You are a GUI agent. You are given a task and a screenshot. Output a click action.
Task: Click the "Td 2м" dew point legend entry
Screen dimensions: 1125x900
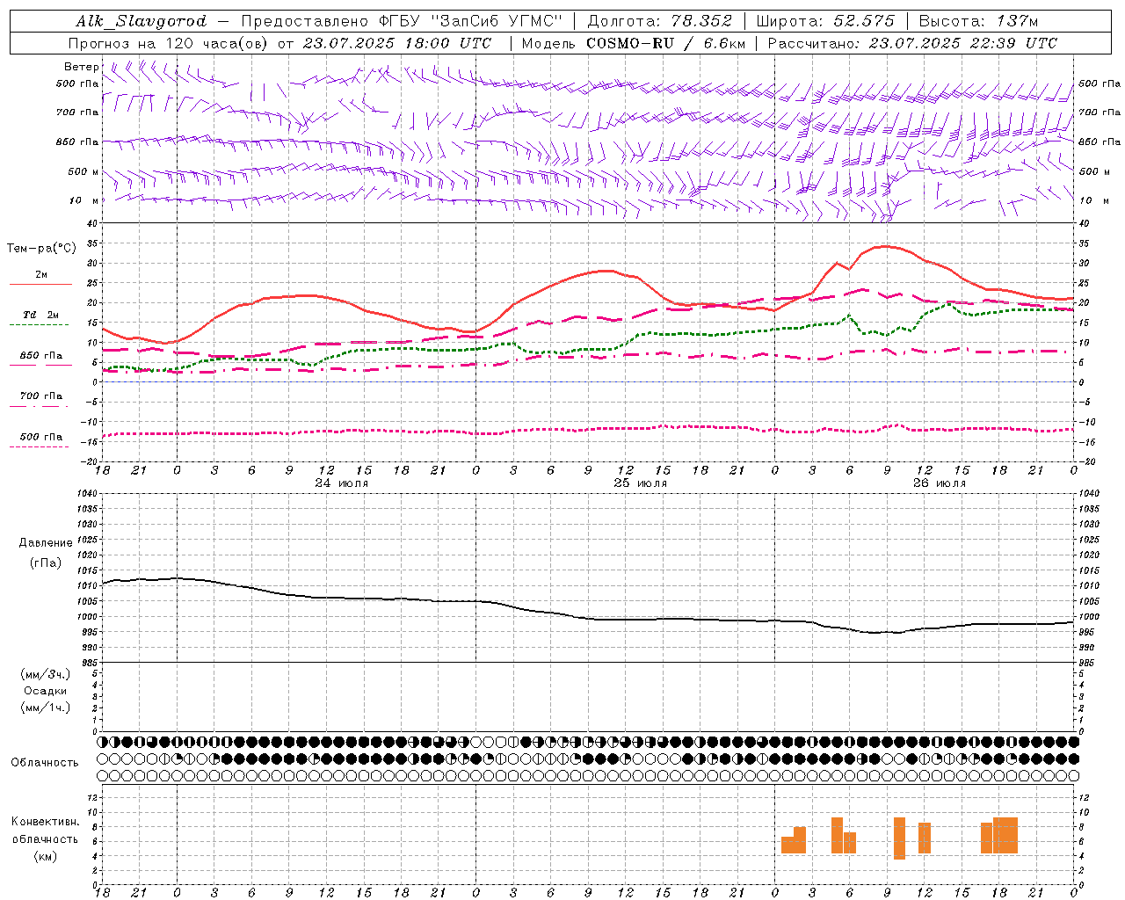pyautogui.click(x=40, y=316)
